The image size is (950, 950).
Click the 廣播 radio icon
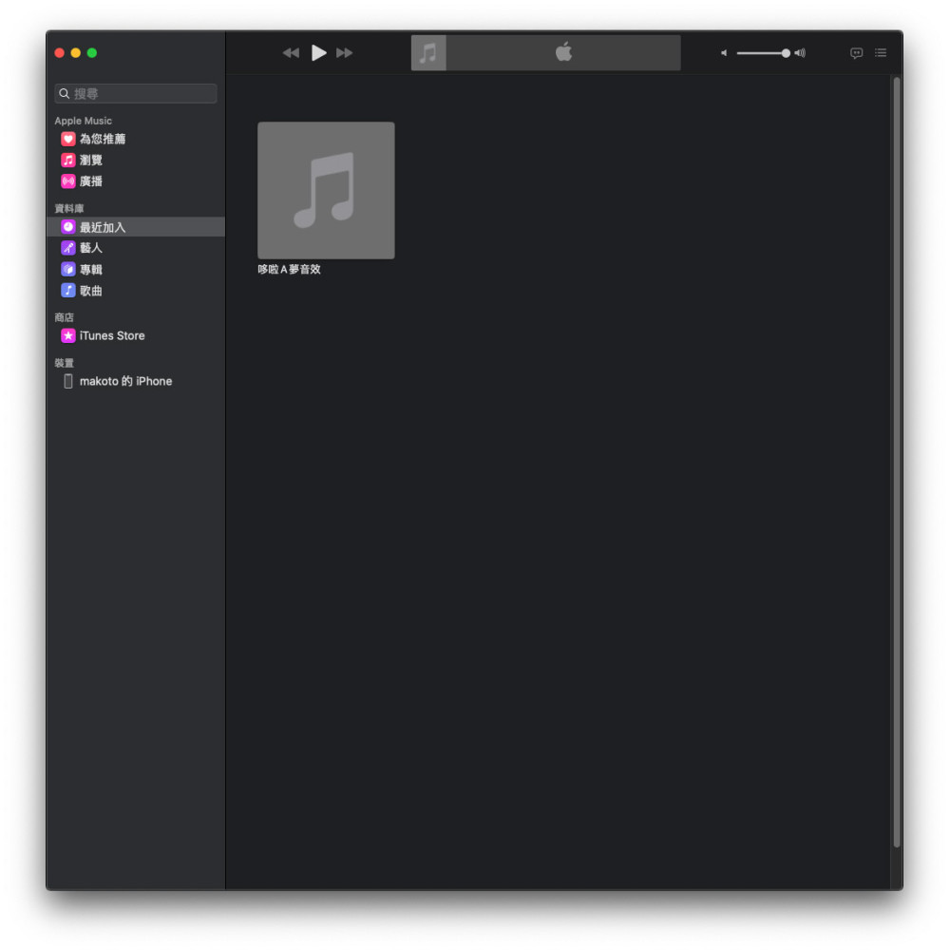(68, 181)
